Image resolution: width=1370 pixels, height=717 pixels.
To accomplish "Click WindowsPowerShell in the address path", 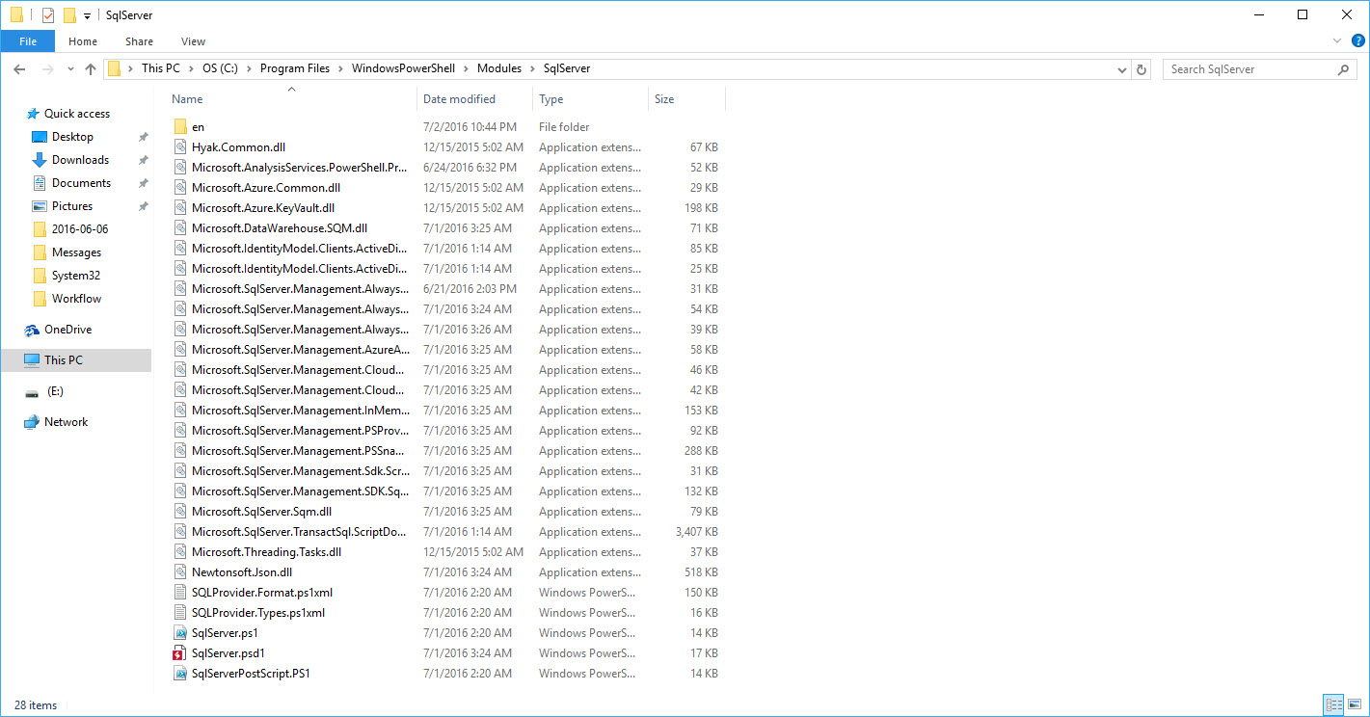I will pyautogui.click(x=404, y=68).
